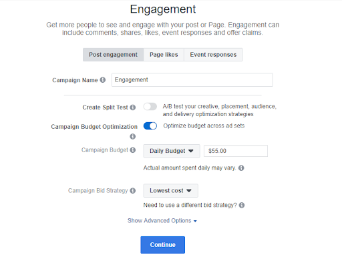Screen dimensions: 342x257
Task: Switch to the Event responses tab
Action: tap(213, 55)
